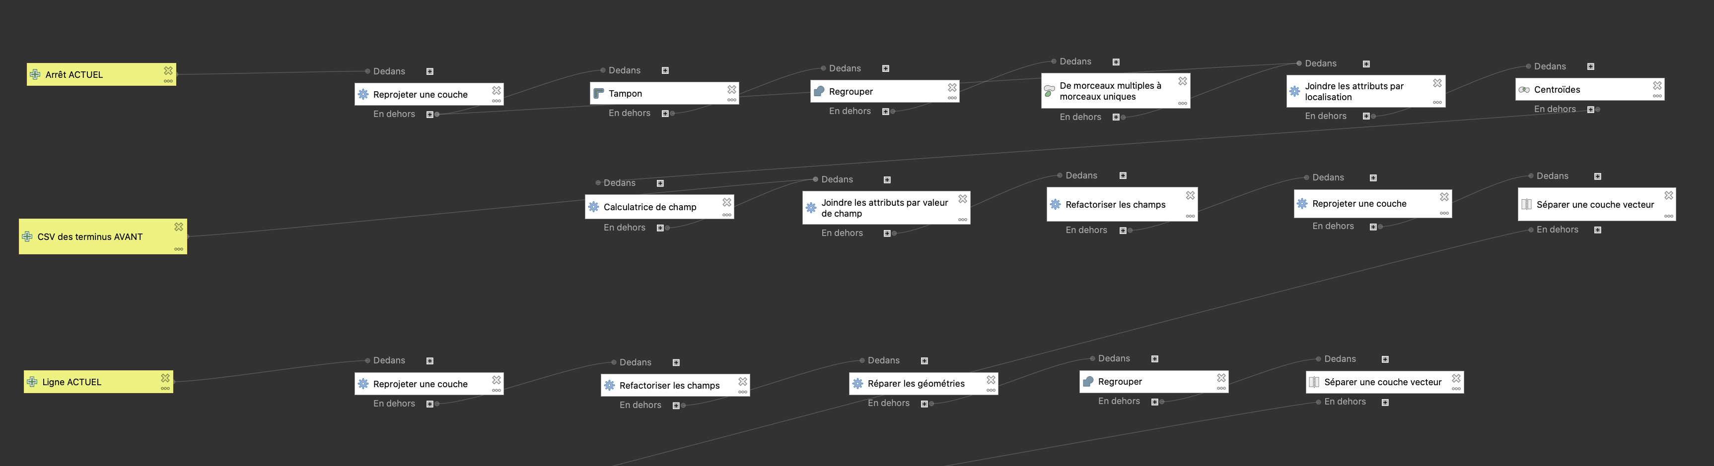Click the De morceaux multiples node icon
Screen dimensions: 1714x466
point(1049,90)
